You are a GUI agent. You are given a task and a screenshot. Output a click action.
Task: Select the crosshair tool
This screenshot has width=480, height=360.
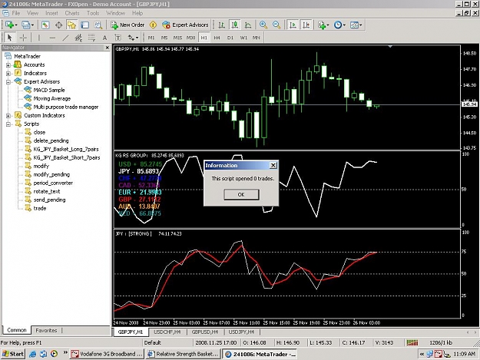click(x=23, y=38)
